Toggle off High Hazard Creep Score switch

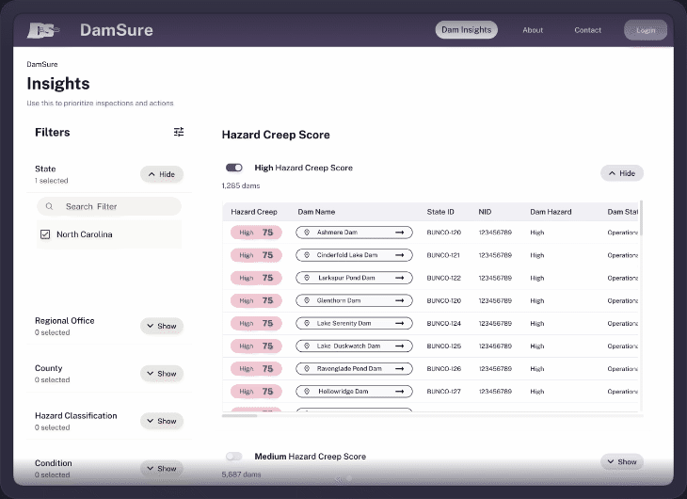(234, 168)
